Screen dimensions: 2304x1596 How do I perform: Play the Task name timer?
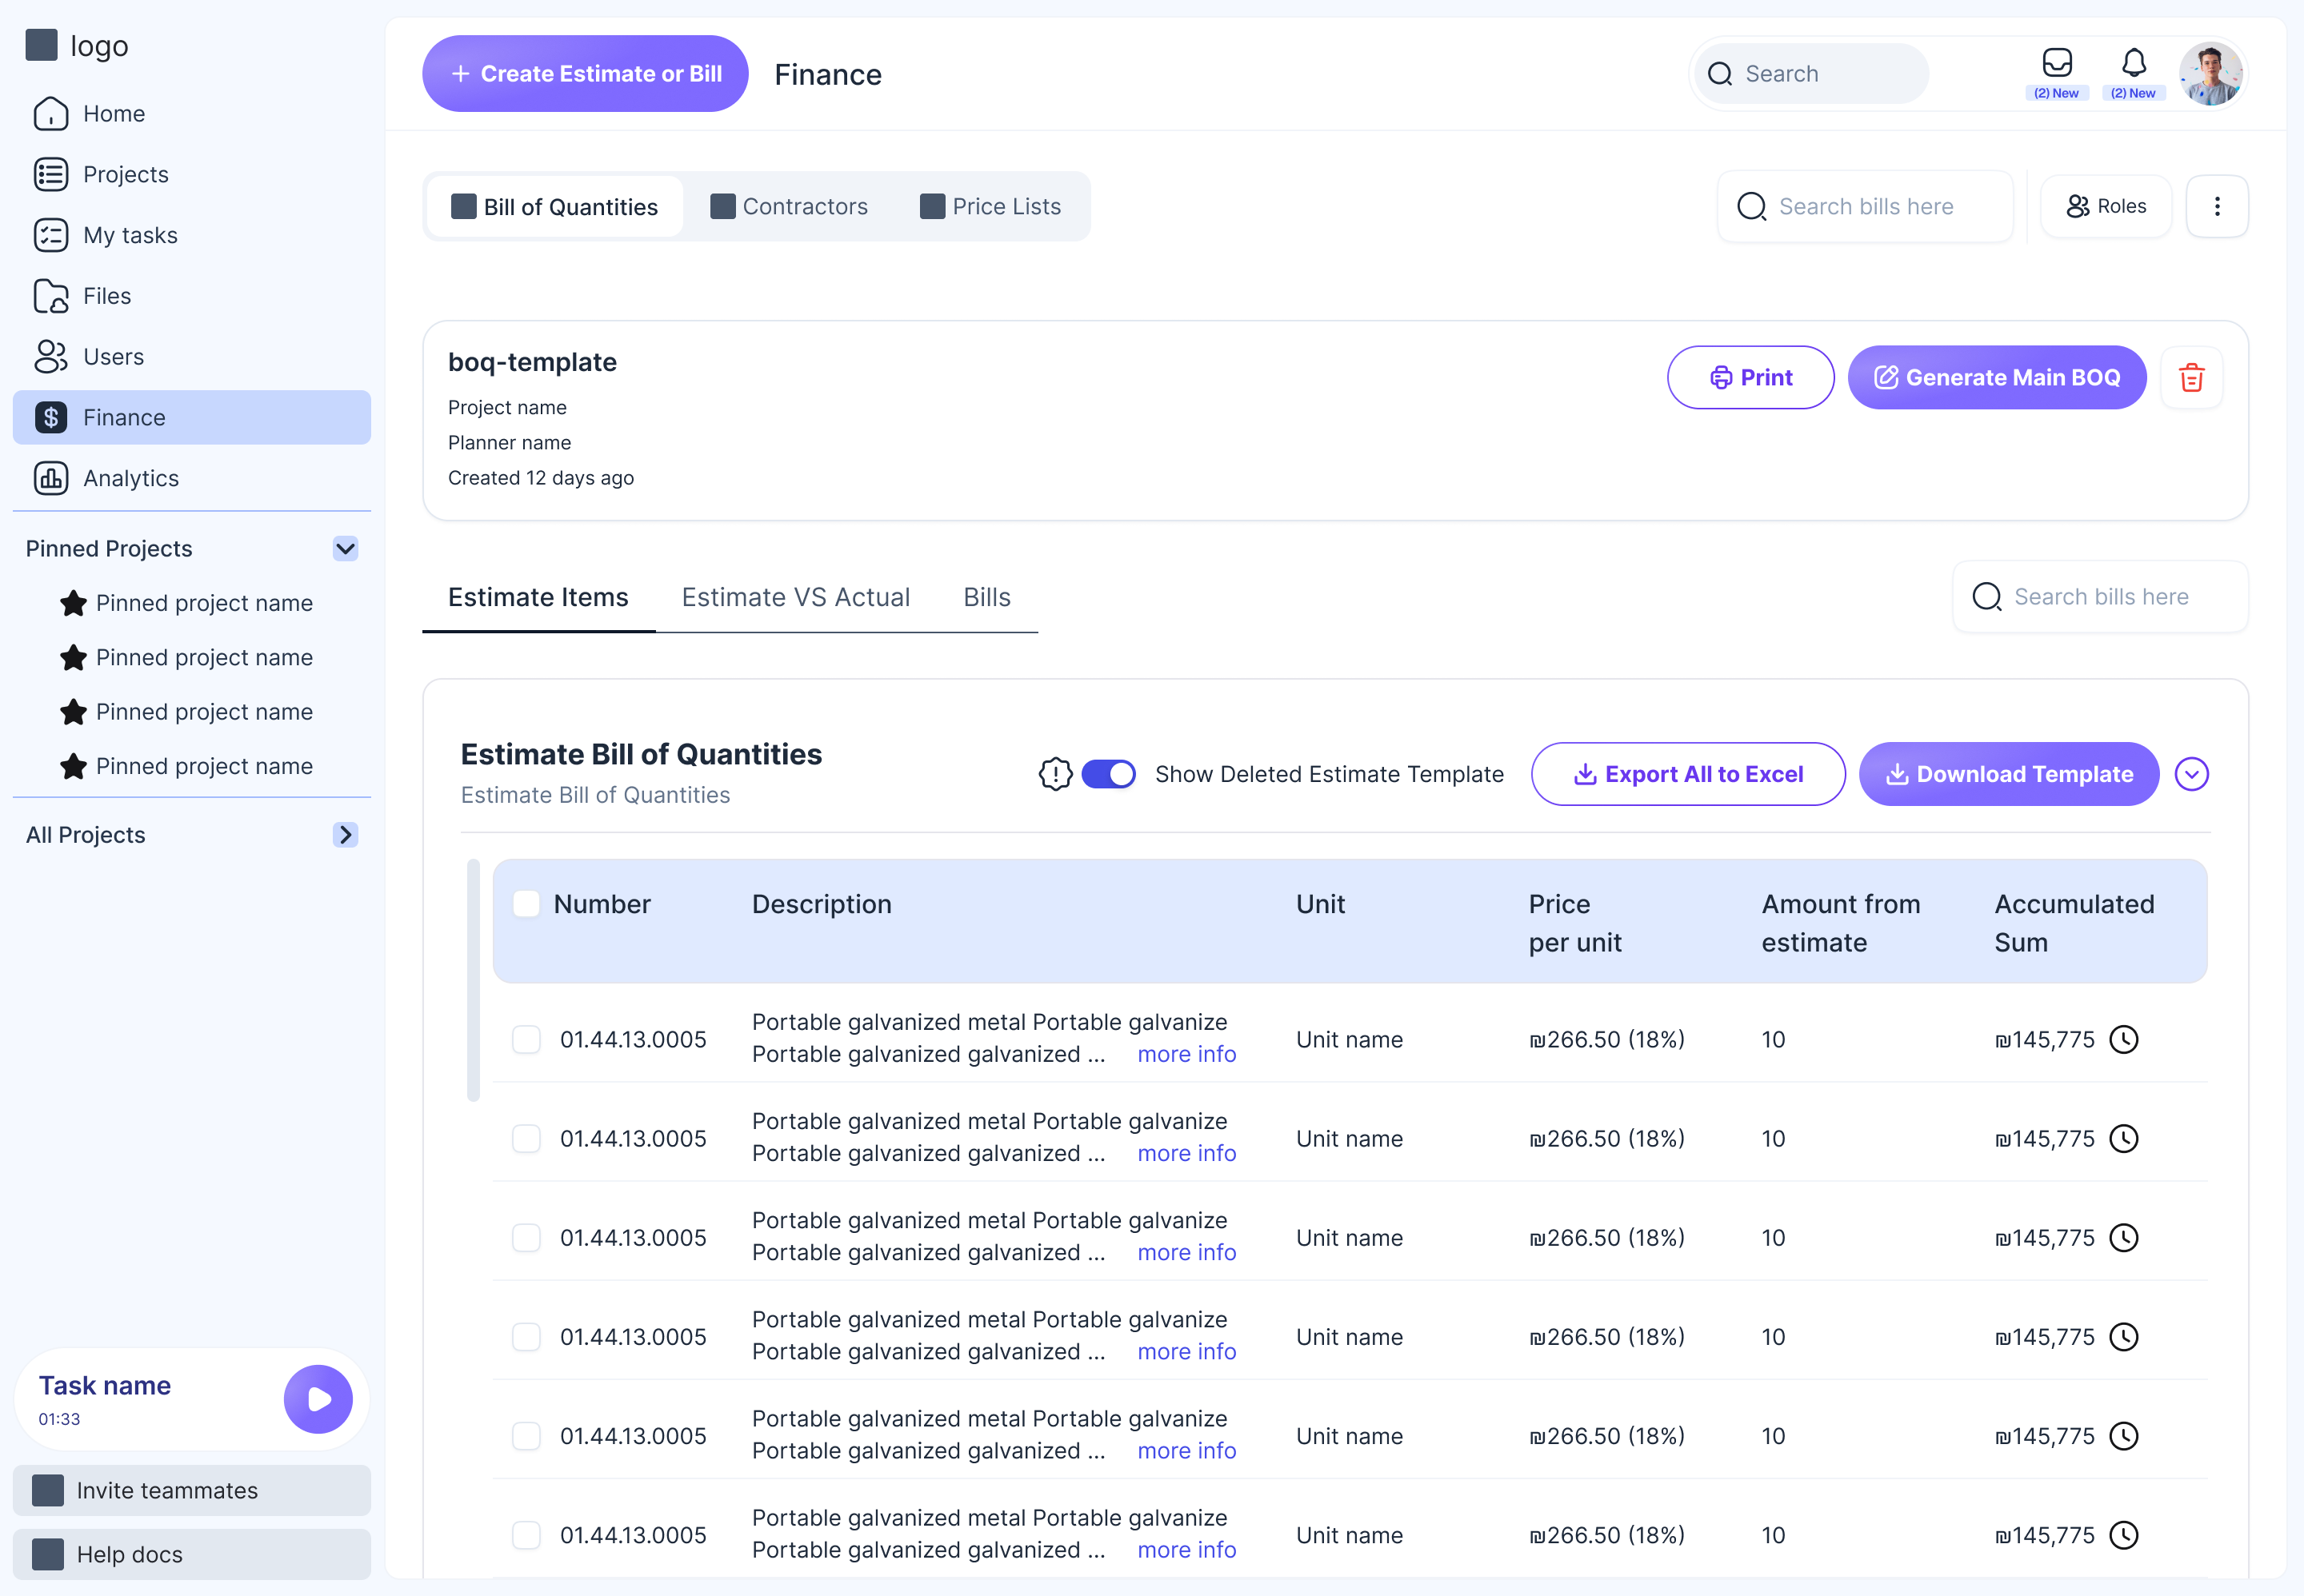click(x=318, y=1399)
